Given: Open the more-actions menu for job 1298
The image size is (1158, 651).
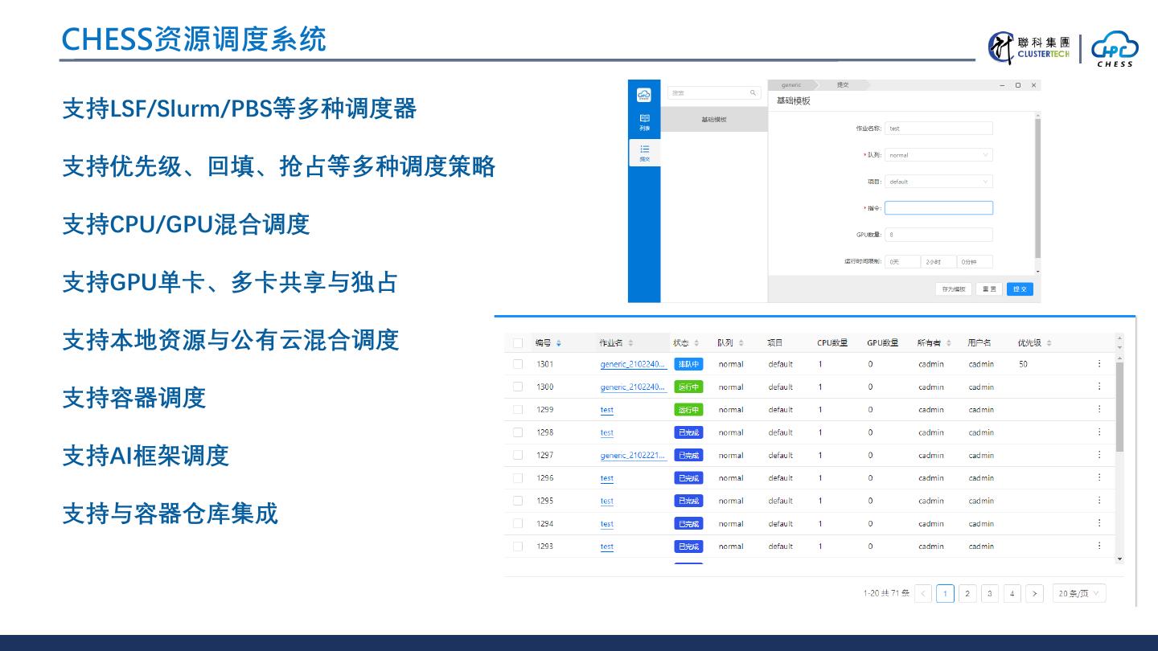Looking at the screenshot, I should pos(1099,432).
